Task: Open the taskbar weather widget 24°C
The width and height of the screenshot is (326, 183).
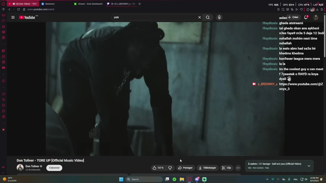Action: (x=10, y=179)
